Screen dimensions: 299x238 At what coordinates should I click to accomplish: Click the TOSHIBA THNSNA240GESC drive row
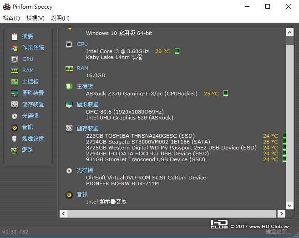click(x=140, y=136)
